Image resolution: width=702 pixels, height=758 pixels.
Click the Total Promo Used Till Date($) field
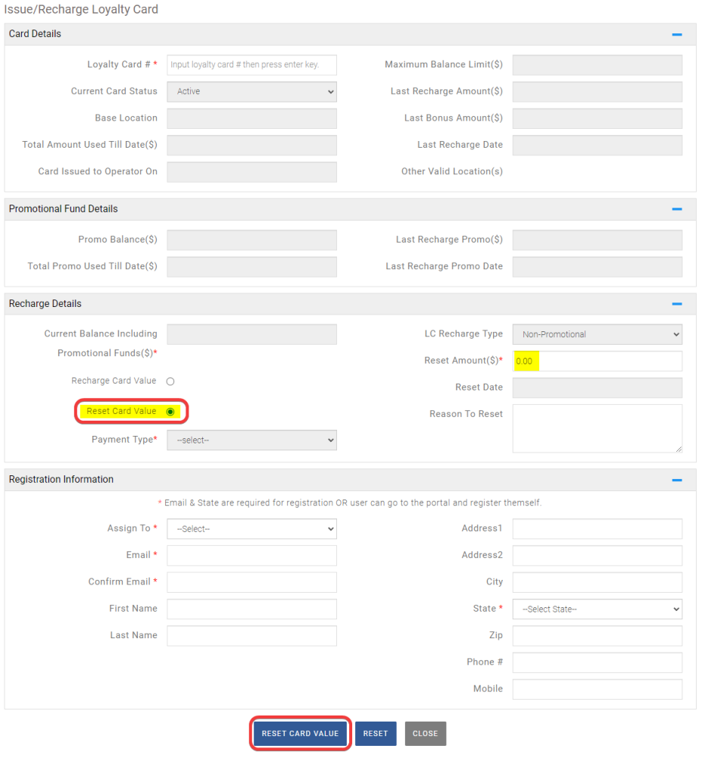click(x=251, y=266)
